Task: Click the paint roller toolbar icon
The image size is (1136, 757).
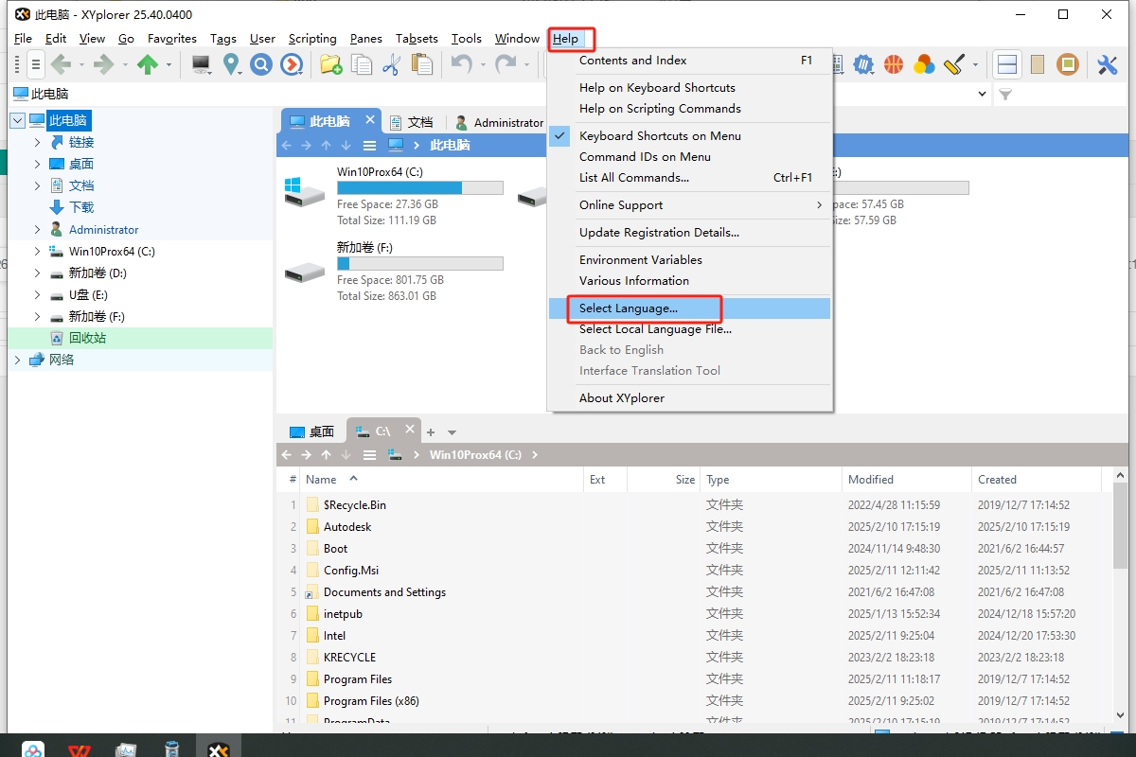Action: coord(954,64)
